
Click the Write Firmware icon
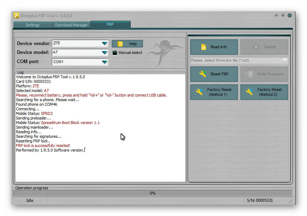pyautogui.click(x=249, y=74)
